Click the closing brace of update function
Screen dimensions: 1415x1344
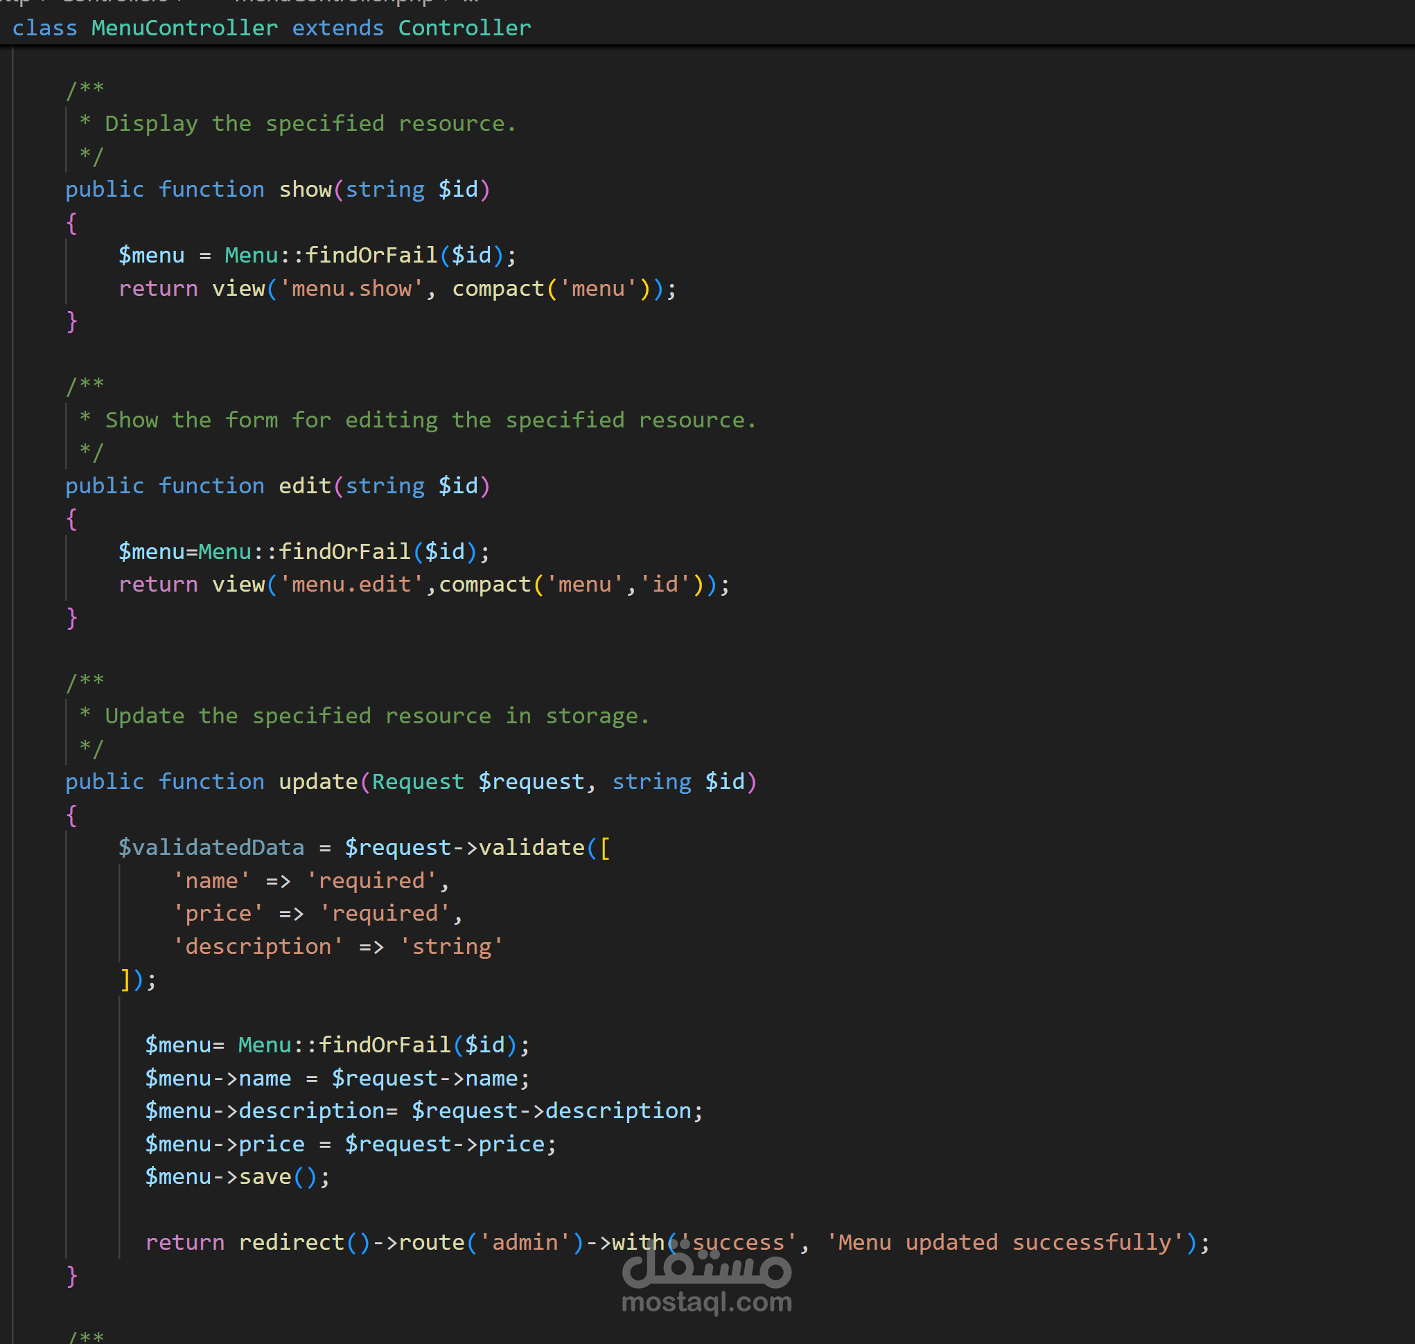coord(71,1275)
